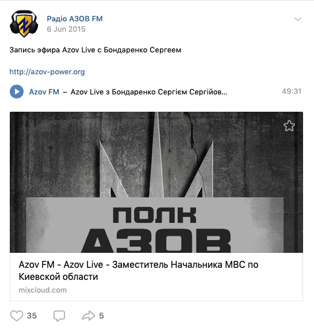Open the Azov FM - Azov Live article title
The width and height of the screenshot is (314, 330).
139,271
